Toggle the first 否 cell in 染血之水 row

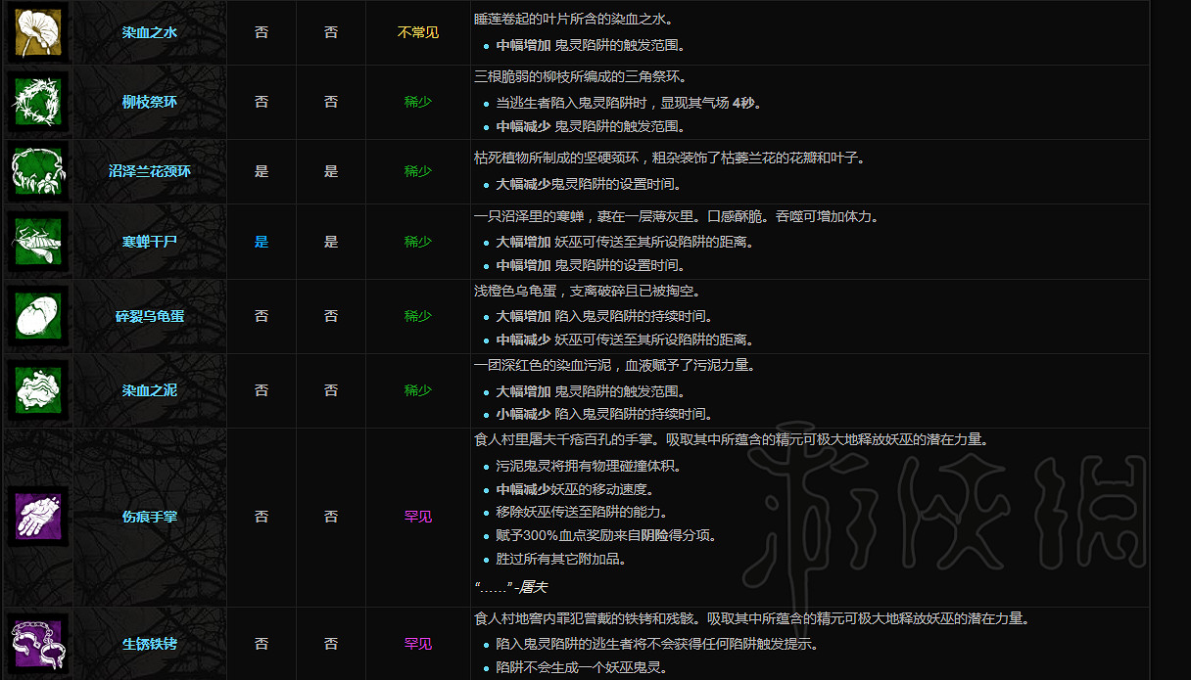[x=261, y=32]
